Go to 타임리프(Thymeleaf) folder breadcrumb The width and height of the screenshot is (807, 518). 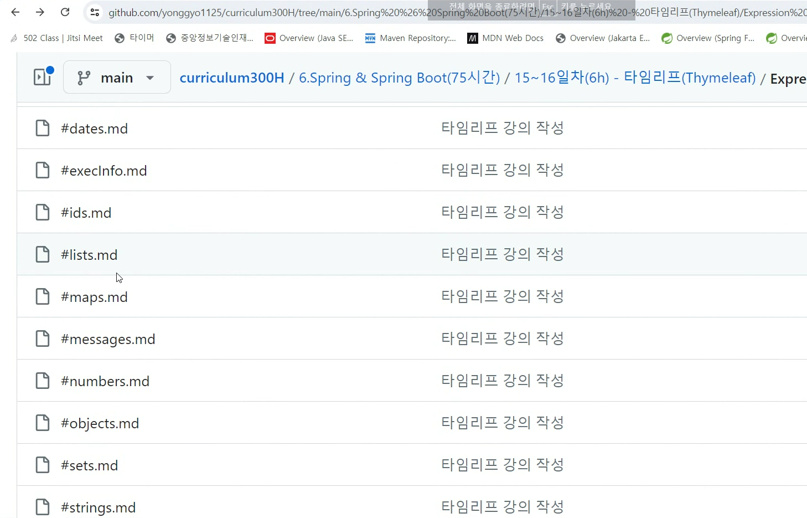pos(635,78)
